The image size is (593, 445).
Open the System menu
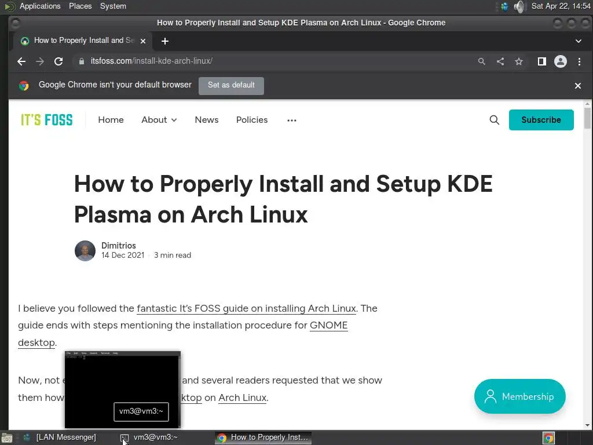pos(113,6)
